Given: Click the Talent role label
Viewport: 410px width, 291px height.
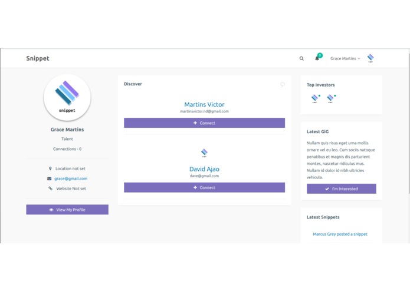Looking at the screenshot, I should tap(67, 139).
